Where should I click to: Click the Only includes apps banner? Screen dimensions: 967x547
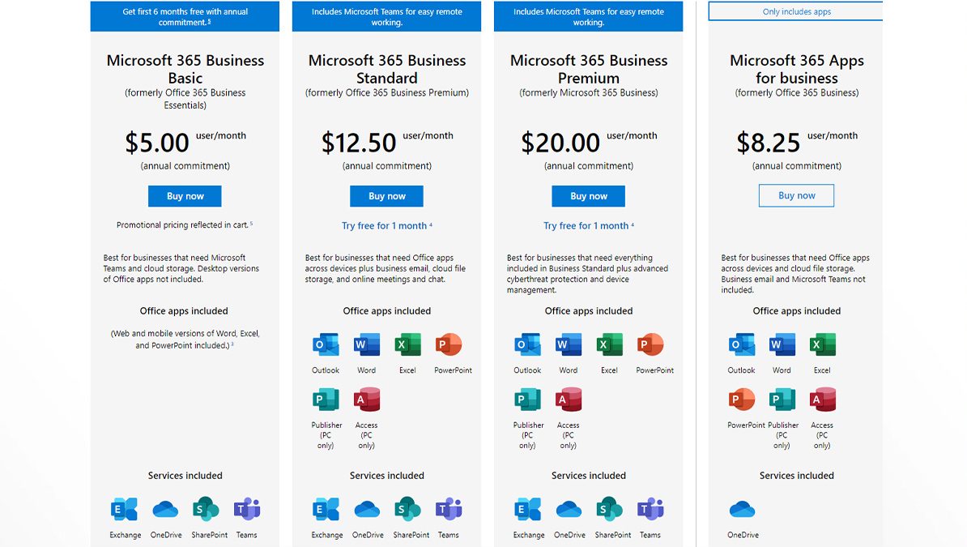[x=796, y=11]
